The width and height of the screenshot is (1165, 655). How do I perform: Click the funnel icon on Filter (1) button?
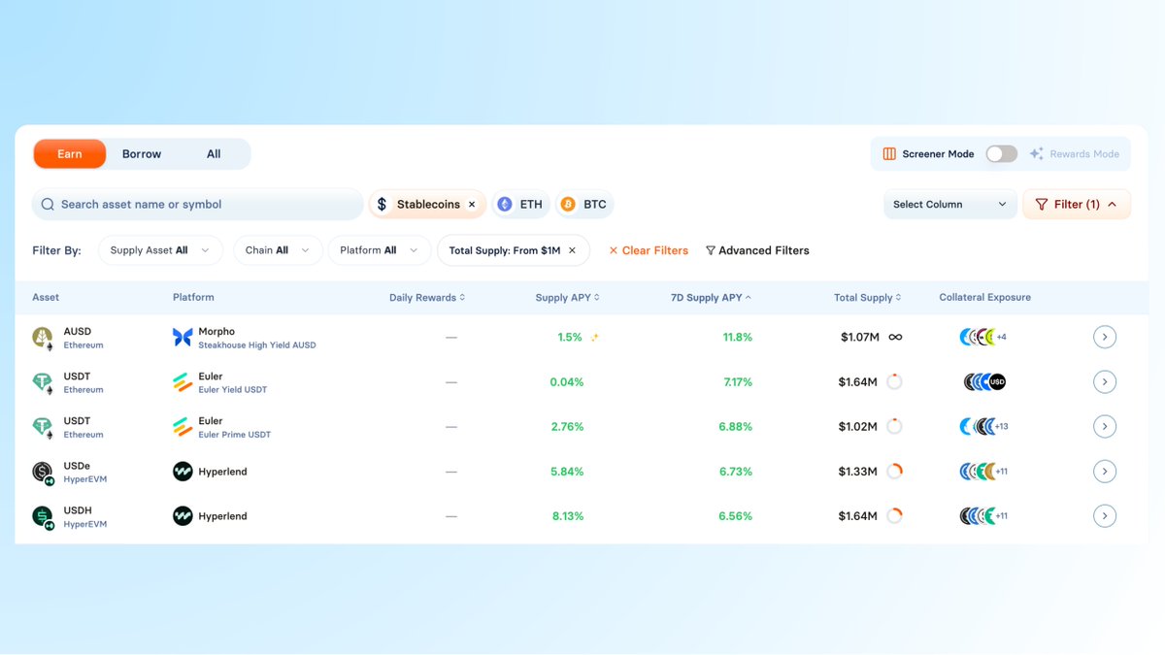coord(1042,205)
